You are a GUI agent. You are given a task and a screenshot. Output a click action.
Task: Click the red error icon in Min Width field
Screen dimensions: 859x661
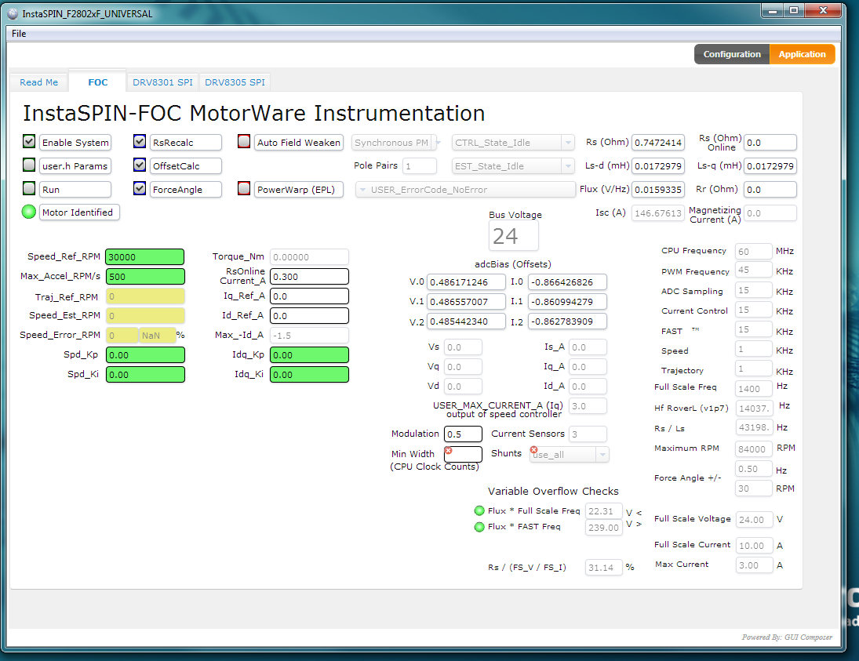coord(448,451)
